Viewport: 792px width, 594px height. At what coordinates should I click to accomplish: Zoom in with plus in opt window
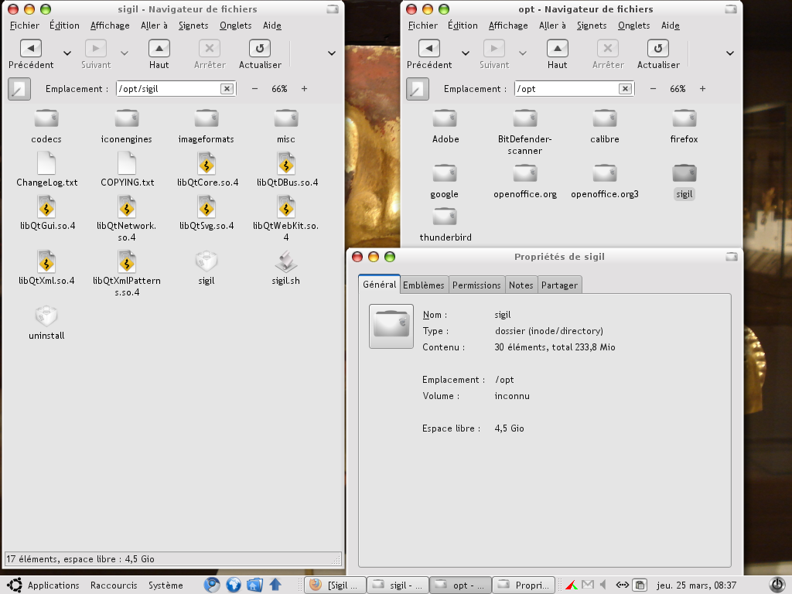coord(702,89)
